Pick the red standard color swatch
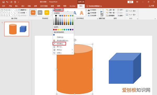The height and width of the screenshot is (95, 157). click(x=56, y=30)
